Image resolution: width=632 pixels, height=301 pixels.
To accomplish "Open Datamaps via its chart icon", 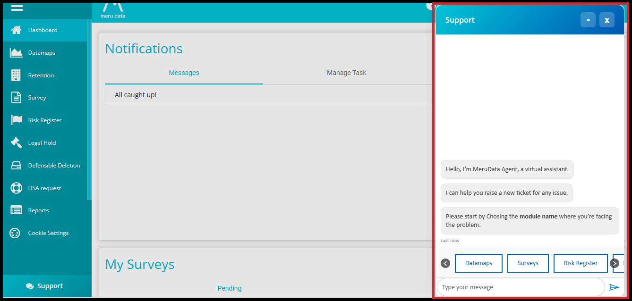I will [x=17, y=53].
